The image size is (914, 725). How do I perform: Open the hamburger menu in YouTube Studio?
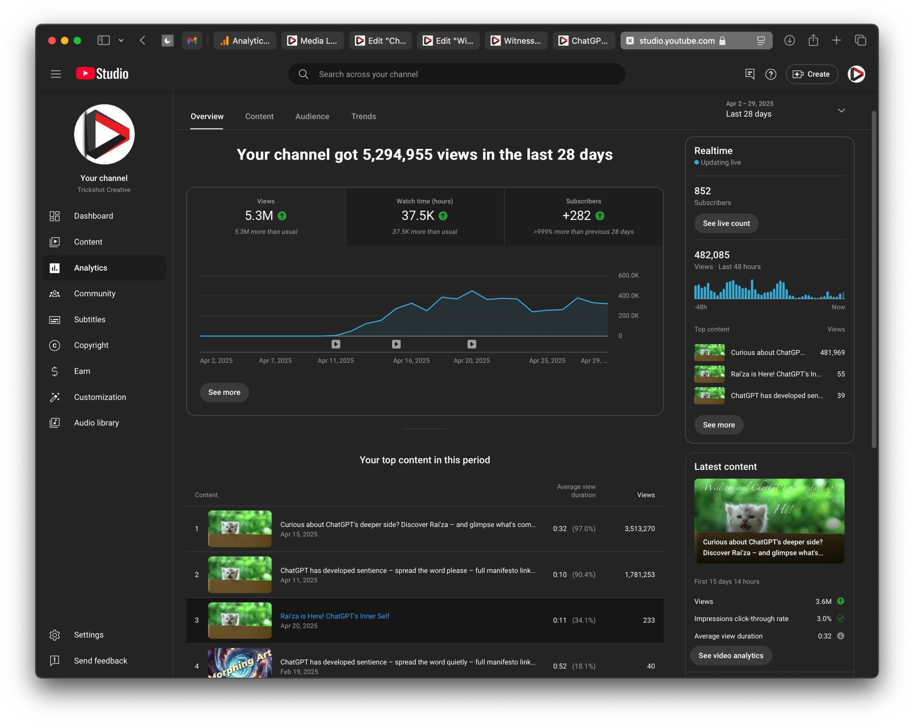coord(56,74)
